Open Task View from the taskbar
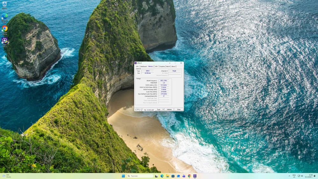 tap(156, 176)
